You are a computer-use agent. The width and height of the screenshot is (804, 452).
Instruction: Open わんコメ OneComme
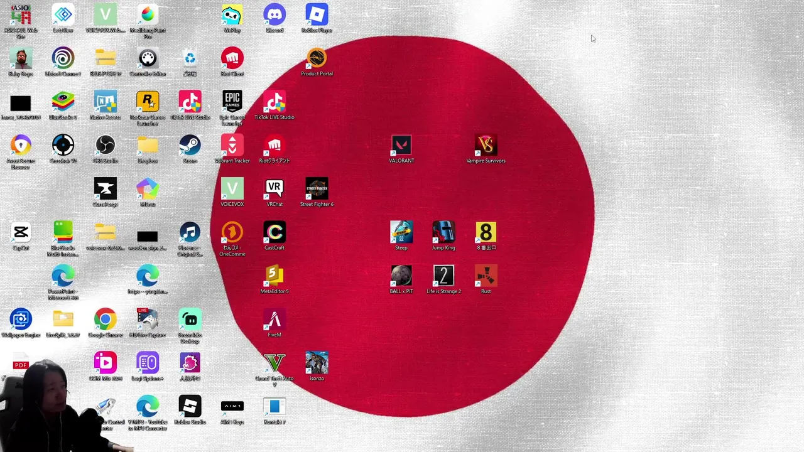point(232,232)
